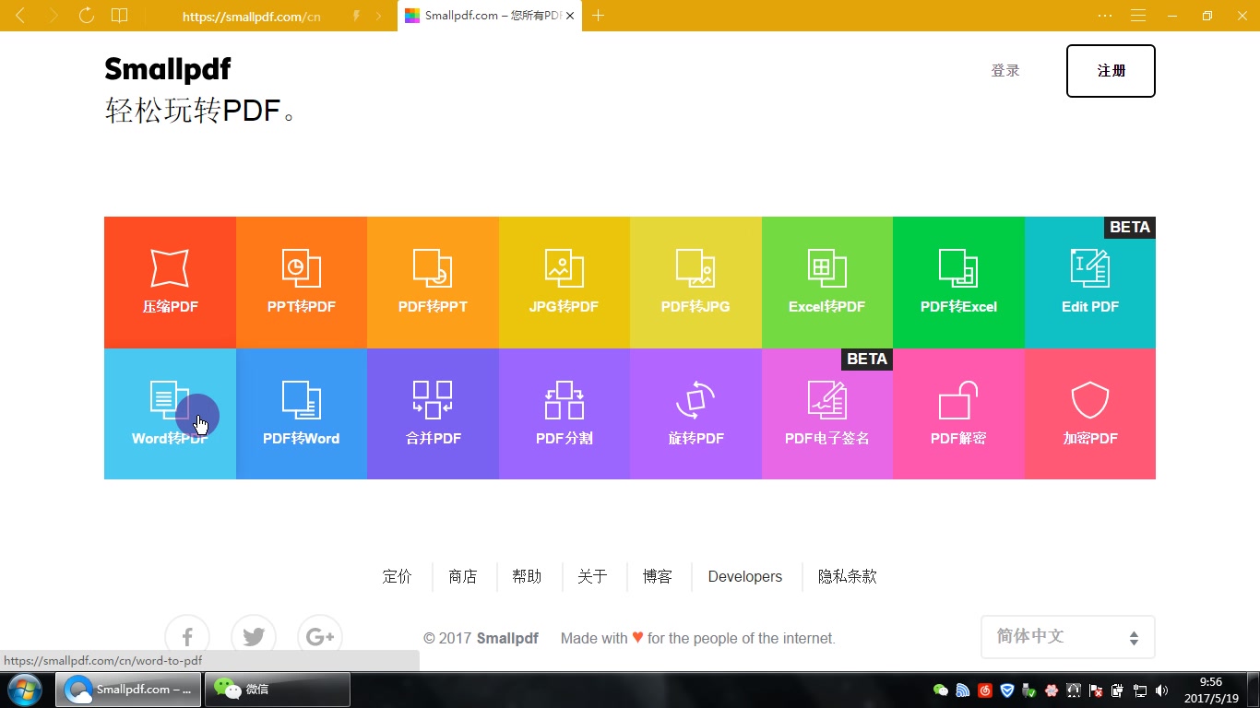Click the address bar showing smallpdf.com/cn
Image resolution: width=1260 pixels, height=708 pixels.
[251, 17]
